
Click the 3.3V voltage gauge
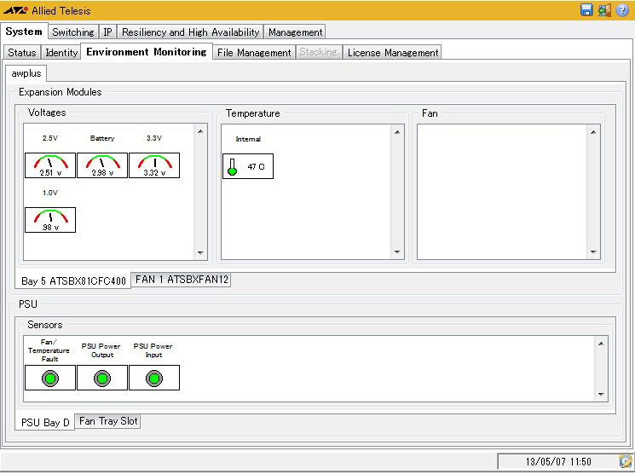154,165
